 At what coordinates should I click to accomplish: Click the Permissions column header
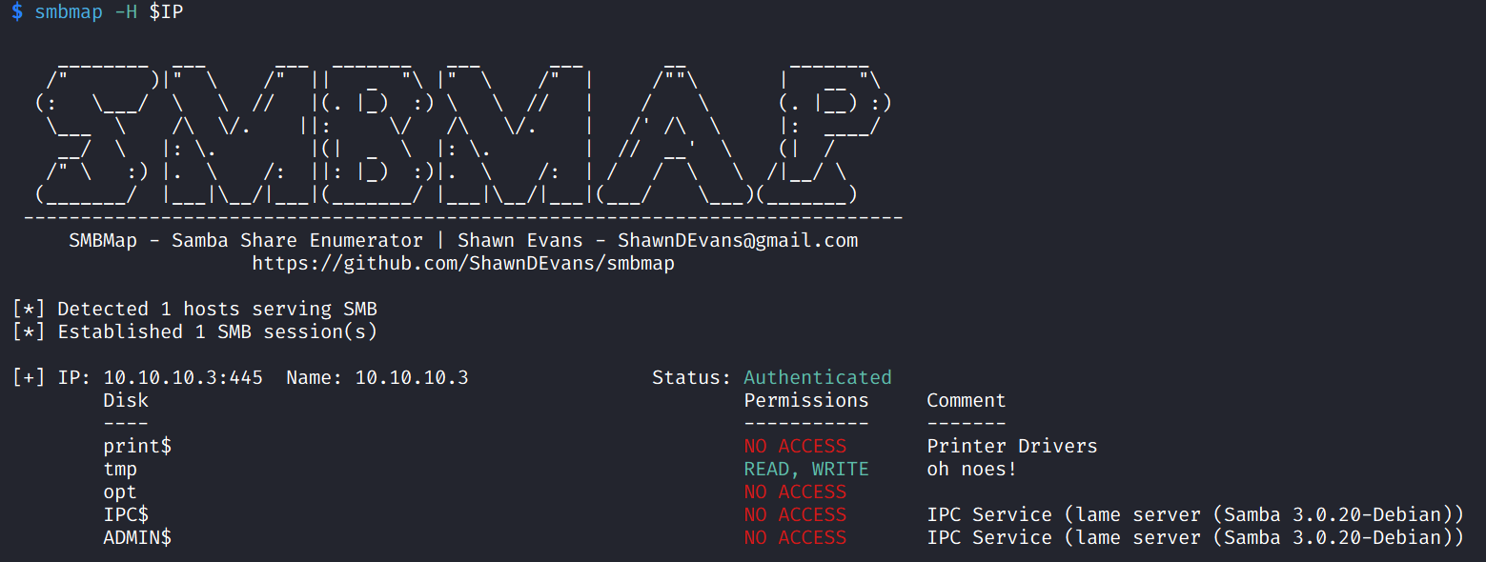806,400
